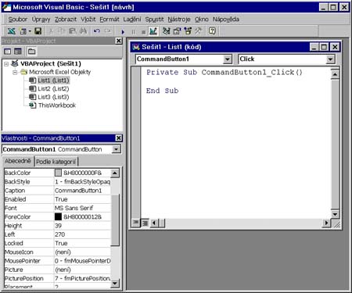The width and height of the screenshot is (352, 293).
Task: Select the Font property value MS Sans Serif
Action: point(74,208)
